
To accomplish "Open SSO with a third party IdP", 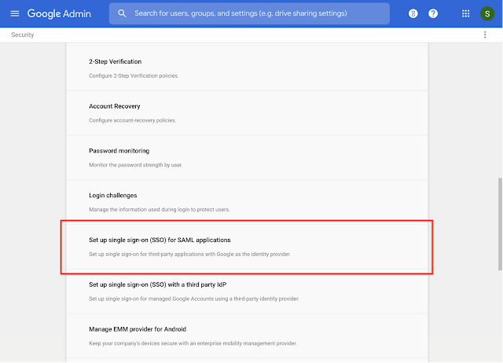I will [247, 291].
